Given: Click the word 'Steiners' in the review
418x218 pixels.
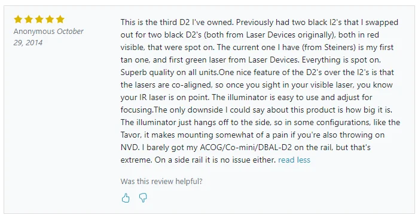Looking at the screenshot, I should (x=338, y=47).
